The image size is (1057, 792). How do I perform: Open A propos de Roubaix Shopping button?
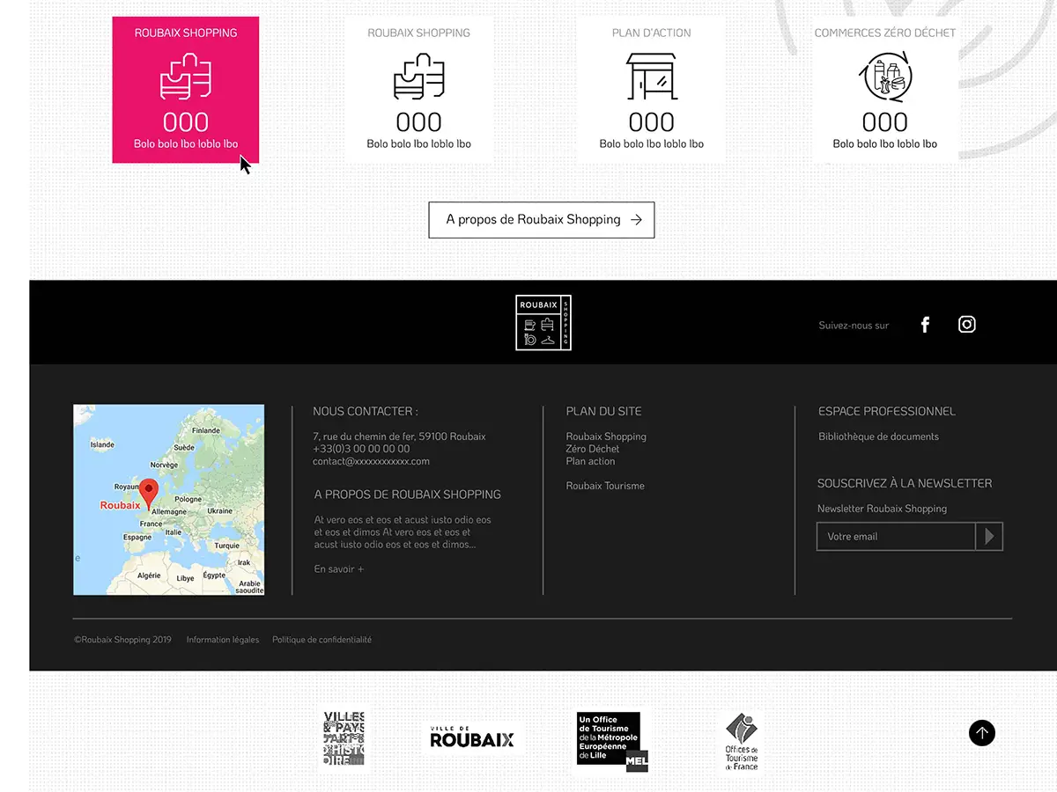tap(542, 220)
